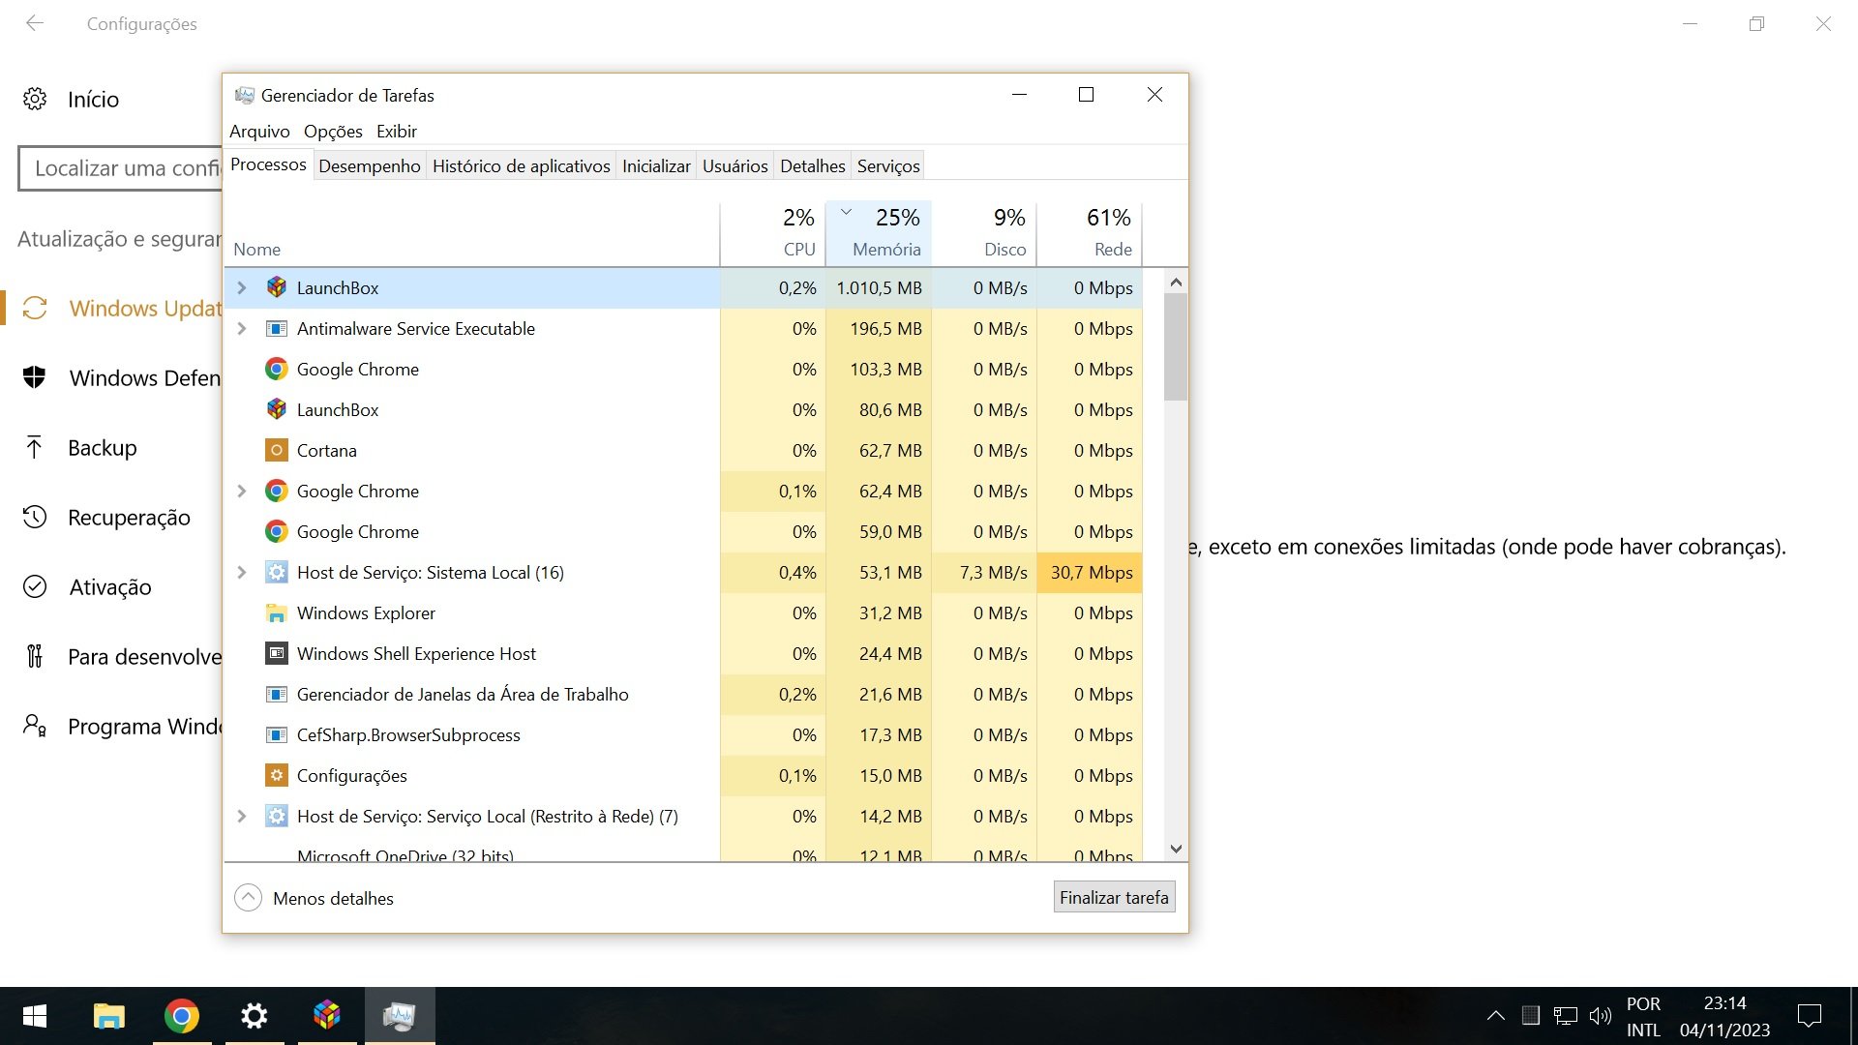Click the Finalizar tarefa button

1114,897
